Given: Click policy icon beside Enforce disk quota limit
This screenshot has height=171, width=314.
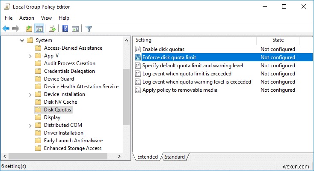Looking at the screenshot, I should coord(138,57).
